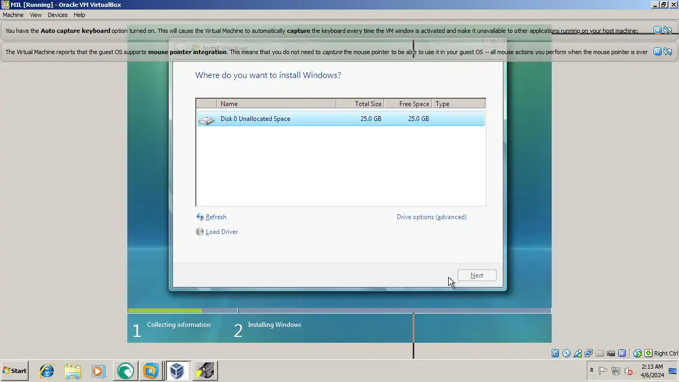Click the video capture status icon
The height and width of the screenshot is (382, 679).
click(611, 353)
